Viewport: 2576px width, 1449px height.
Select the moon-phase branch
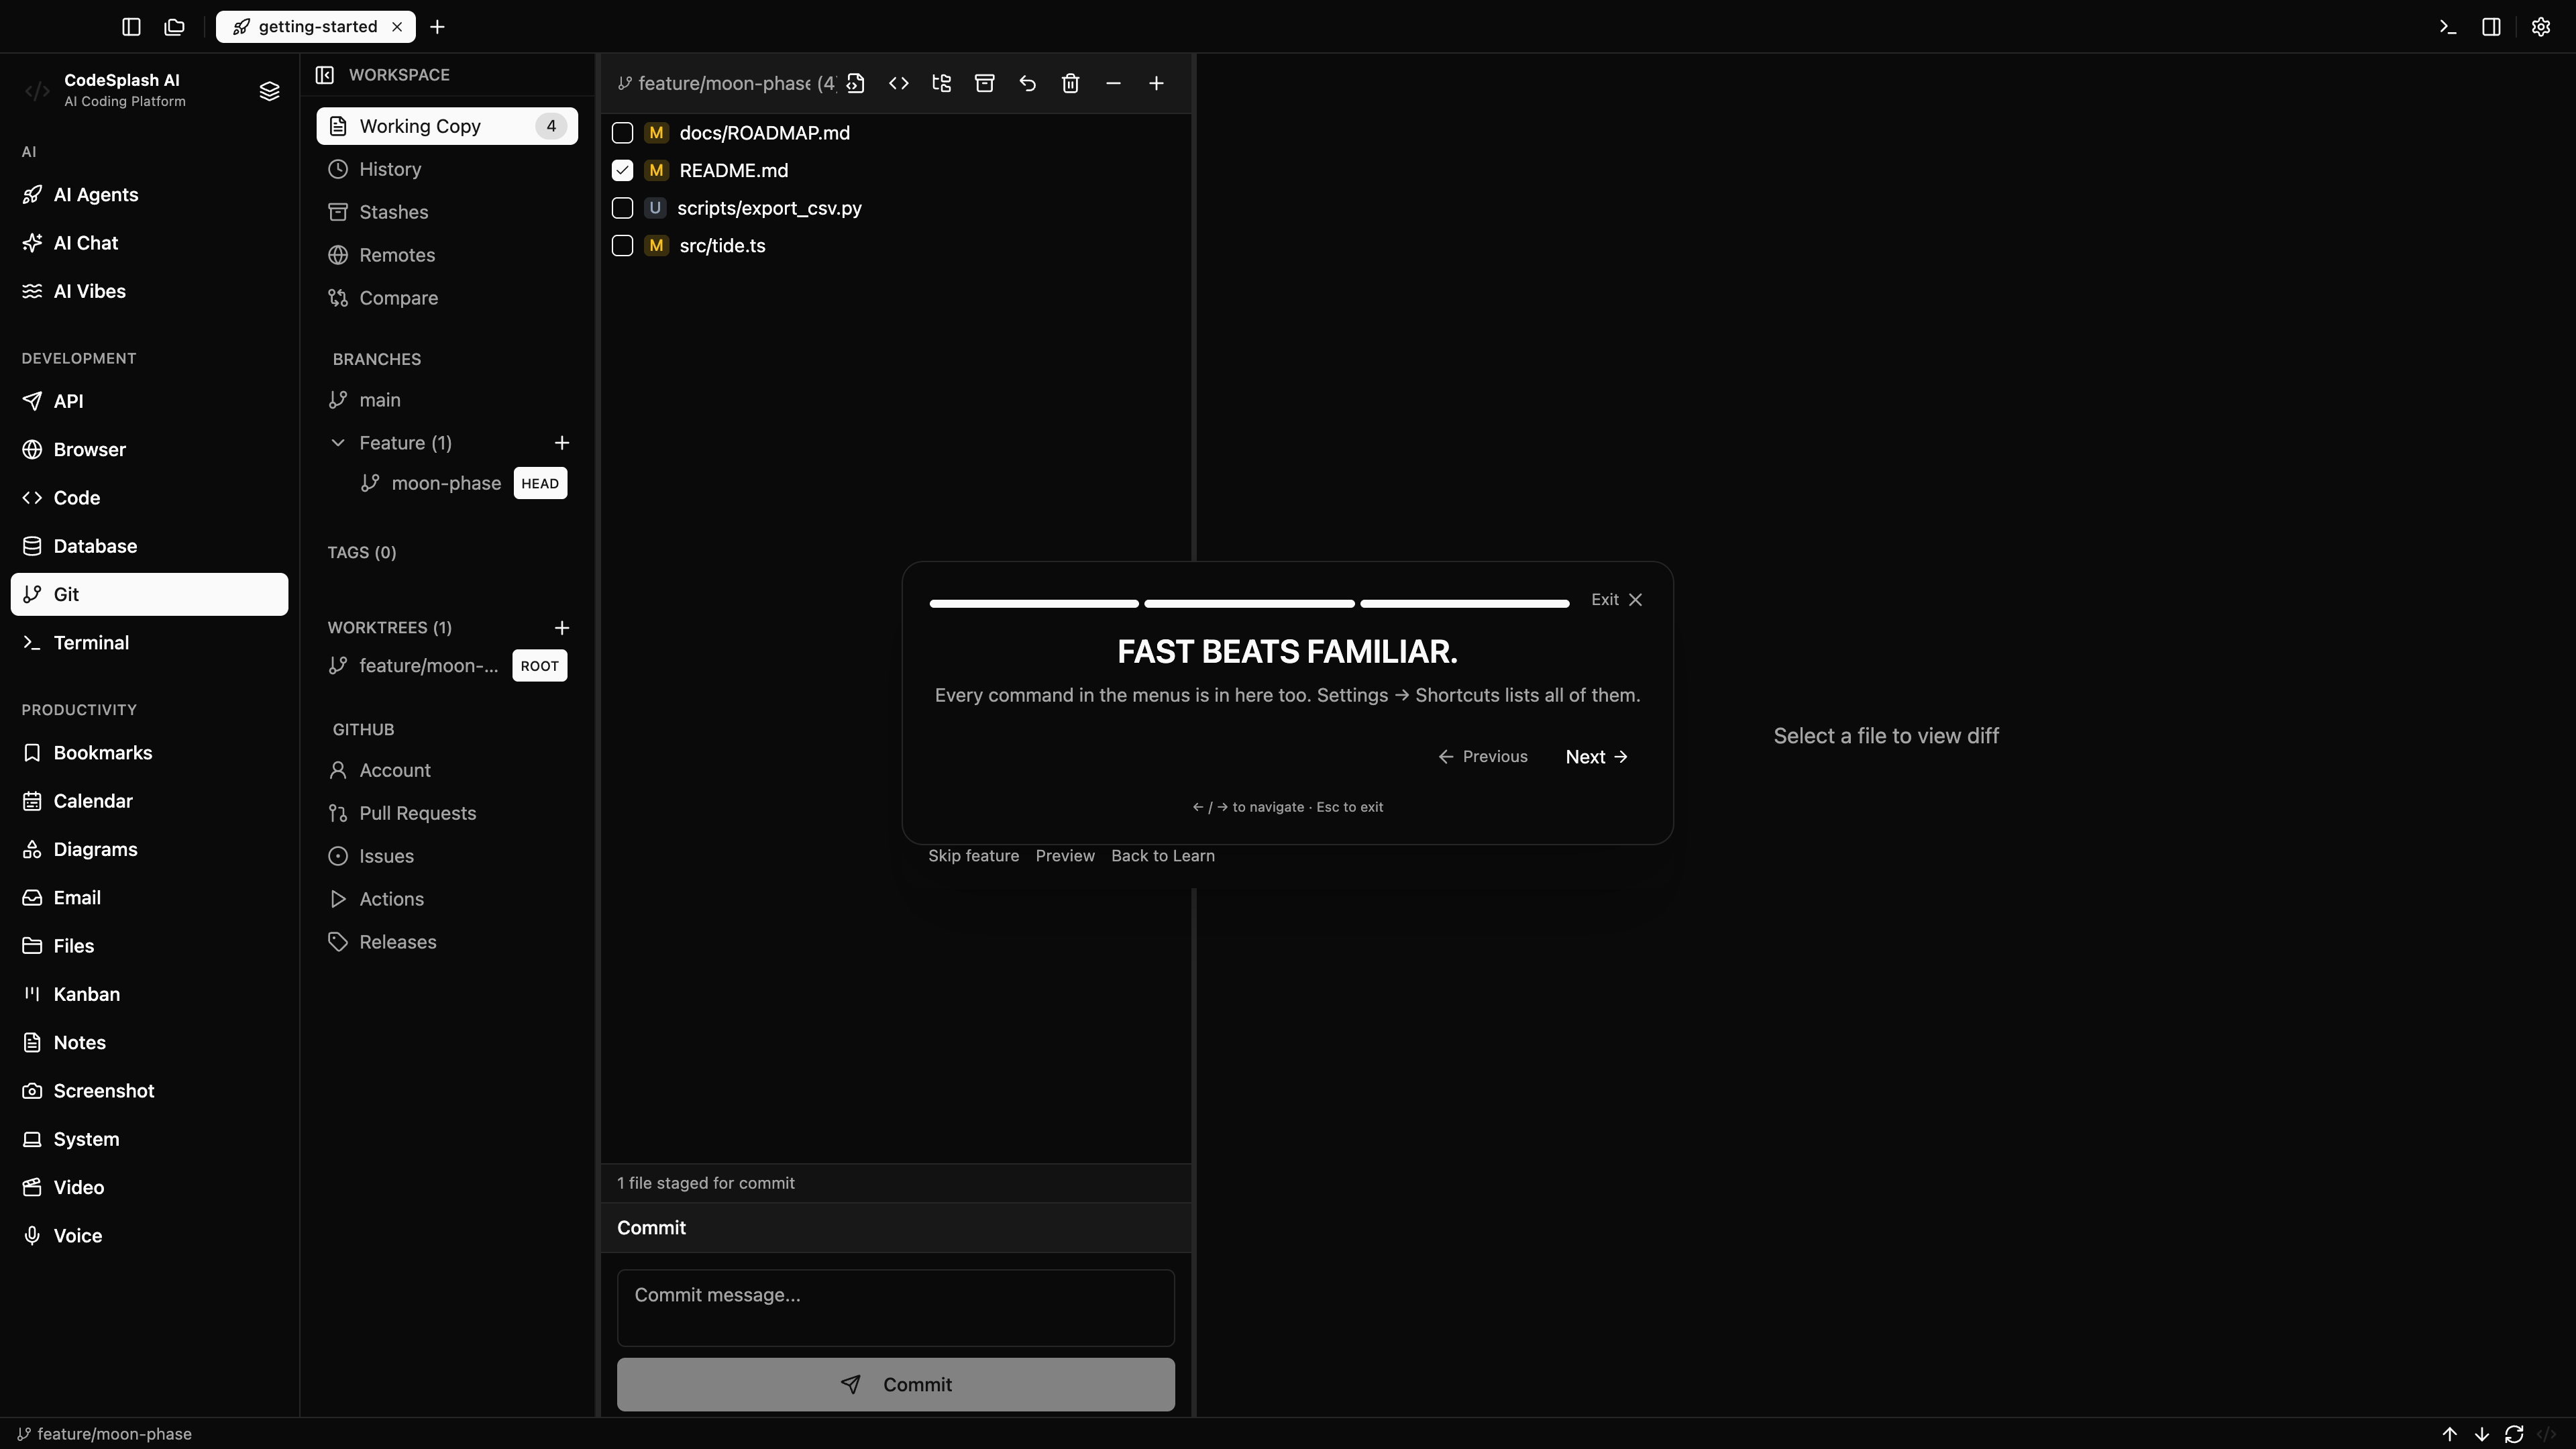446,484
